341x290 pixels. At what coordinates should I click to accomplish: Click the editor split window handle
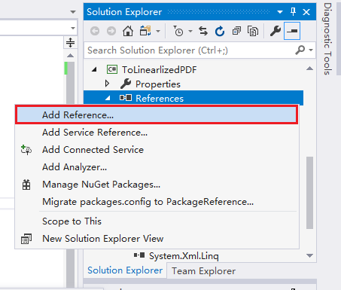70,42
